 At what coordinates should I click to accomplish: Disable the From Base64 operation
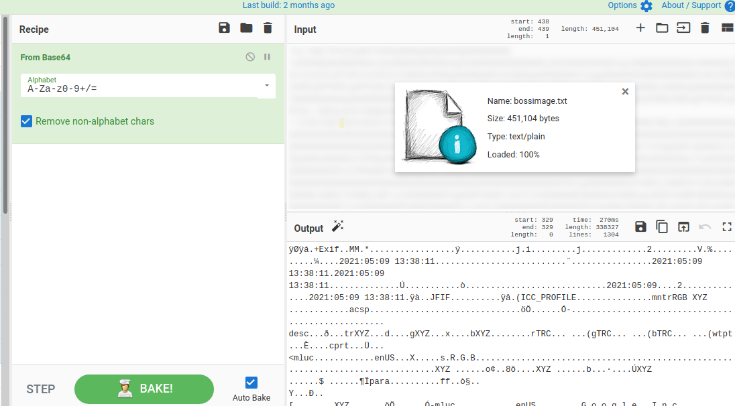tap(250, 57)
